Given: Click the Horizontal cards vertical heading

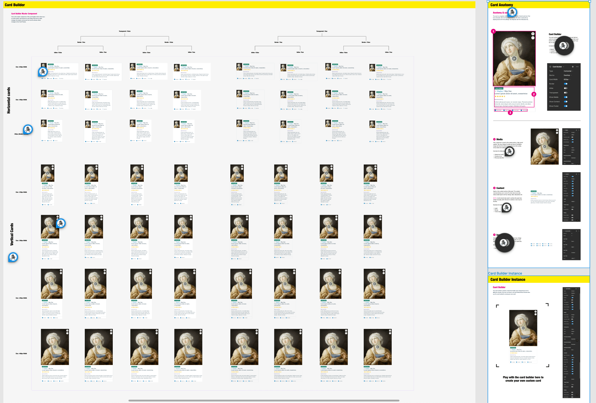Looking at the screenshot, I should (9, 100).
